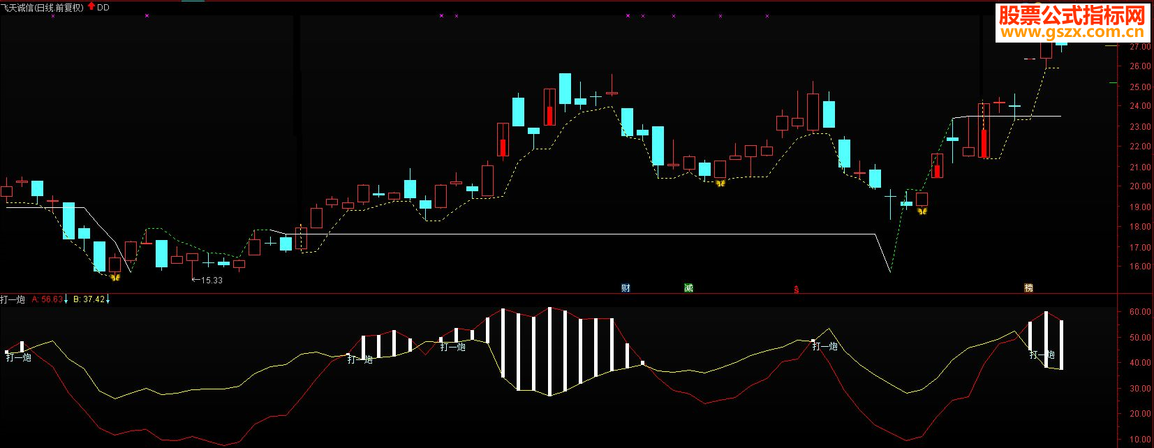Open the 榜 ranking event marker

1028,288
